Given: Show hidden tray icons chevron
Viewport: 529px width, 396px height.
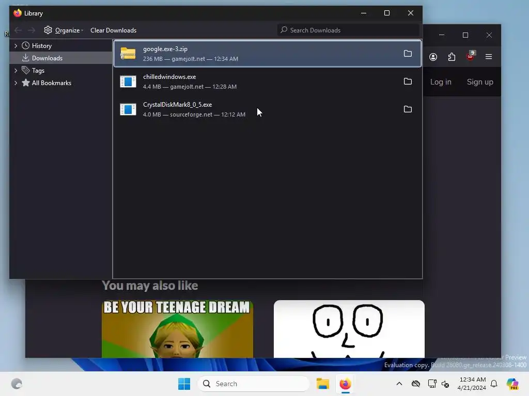Looking at the screenshot, I should (399, 384).
